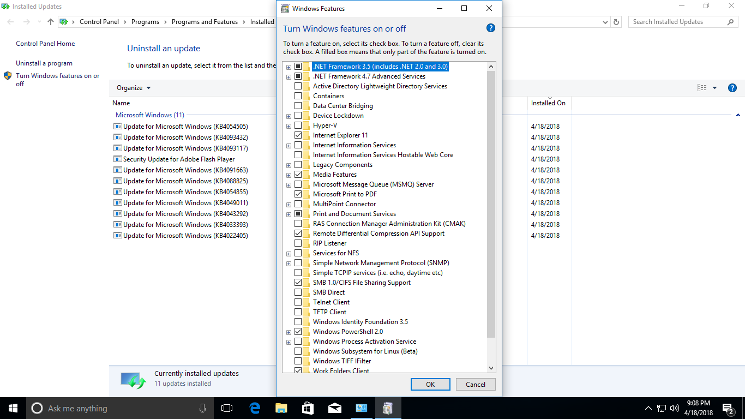The image size is (745, 419).
Task: Expand the Media Features node
Action: click(x=289, y=175)
